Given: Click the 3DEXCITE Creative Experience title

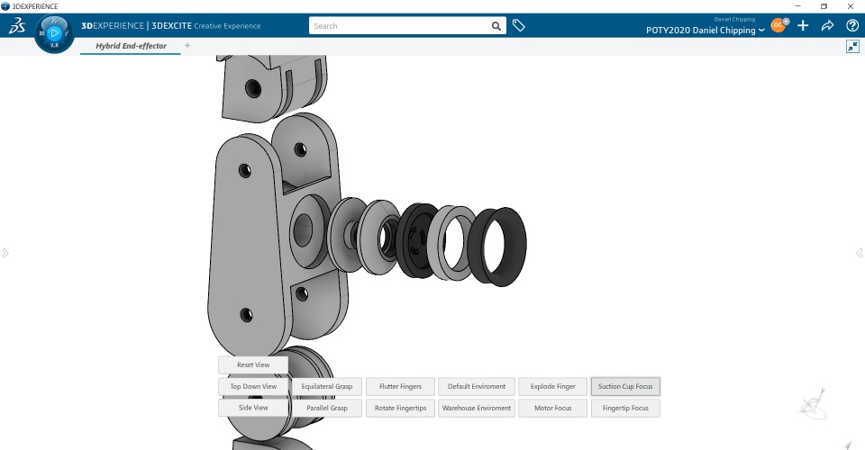Looking at the screenshot, I should tap(206, 26).
